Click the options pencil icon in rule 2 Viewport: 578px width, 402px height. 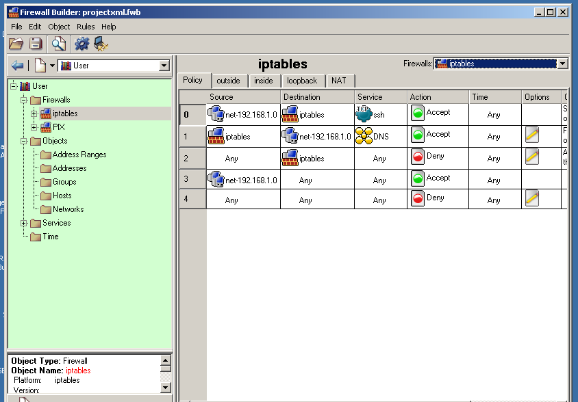click(532, 157)
